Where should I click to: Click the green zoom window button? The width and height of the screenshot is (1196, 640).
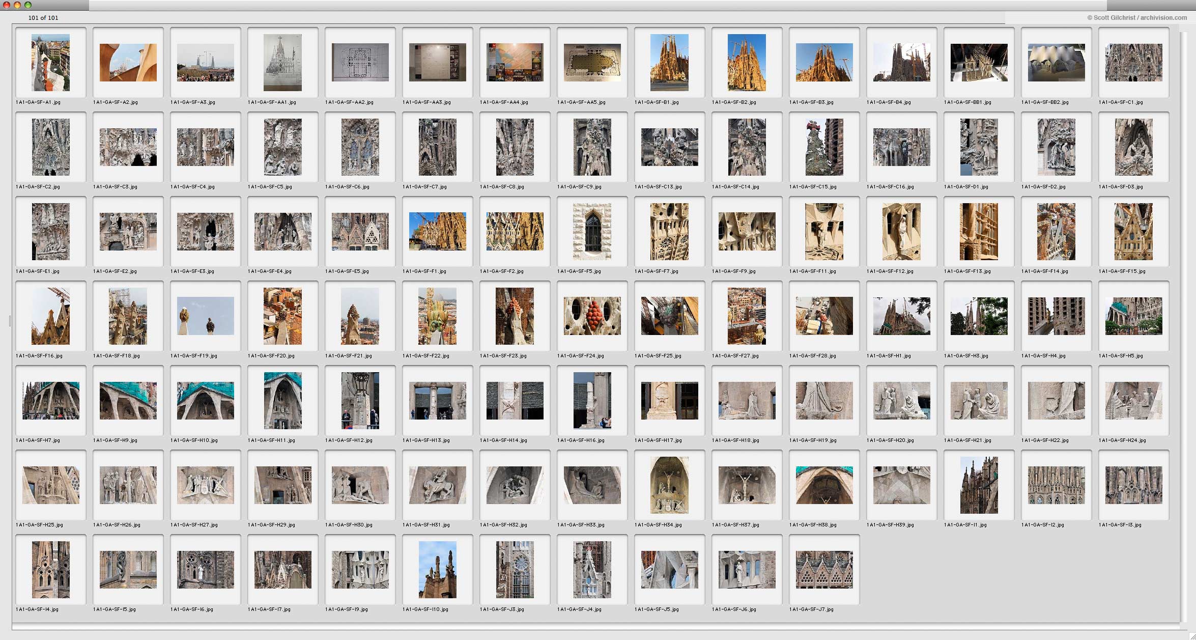click(28, 5)
